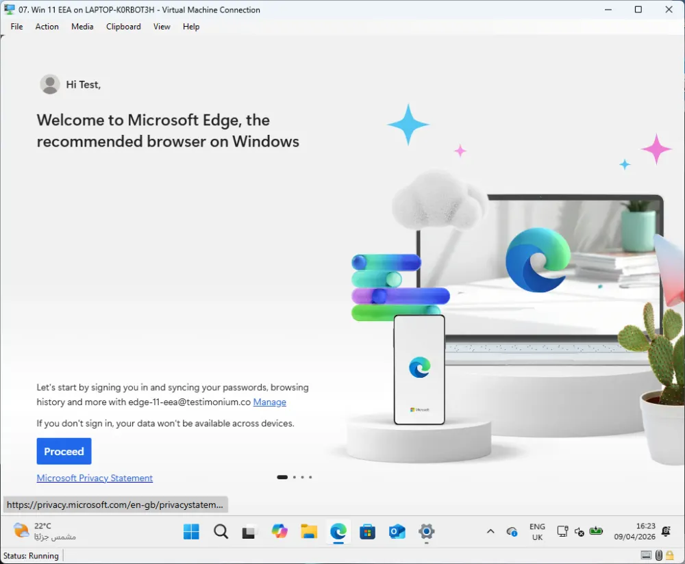Image resolution: width=685 pixels, height=564 pixels.
Task: Click the muted volume tray icon
Action: [x=580, y=532]
